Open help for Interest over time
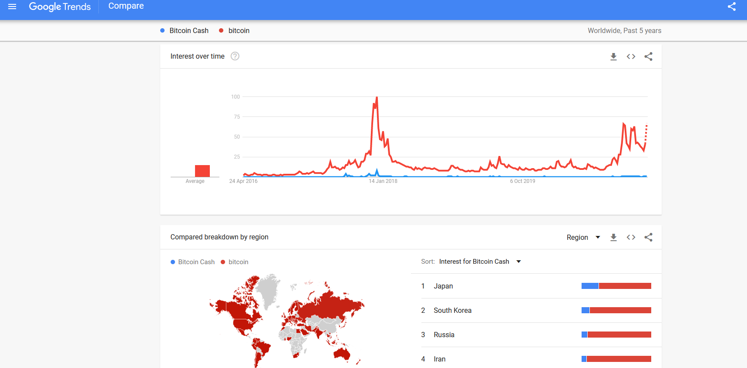 tap(235, 56)
